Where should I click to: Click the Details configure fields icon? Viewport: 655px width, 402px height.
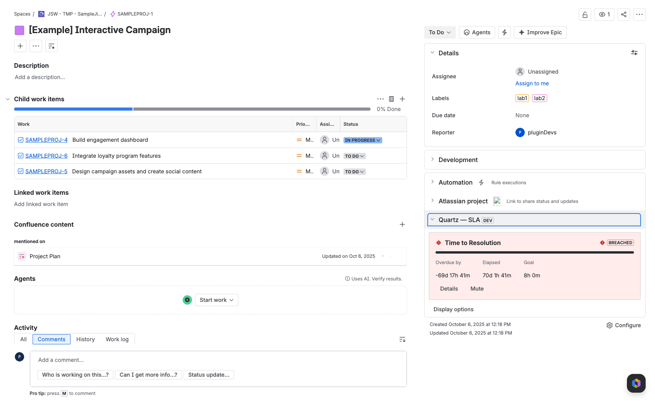(634, 53)
